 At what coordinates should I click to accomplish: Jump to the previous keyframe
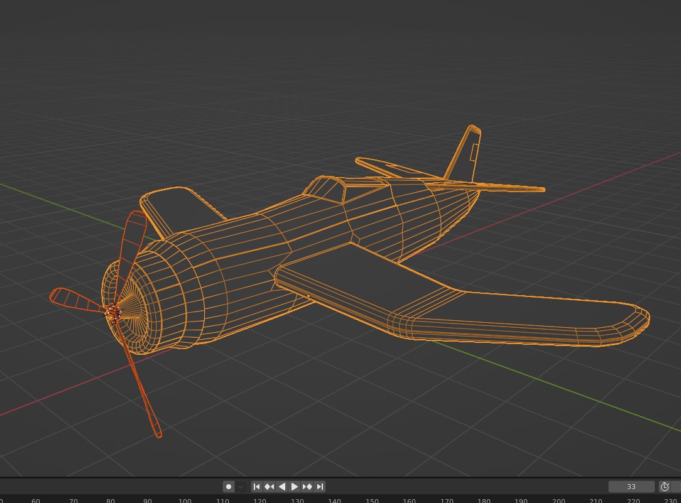click(269, 486)
